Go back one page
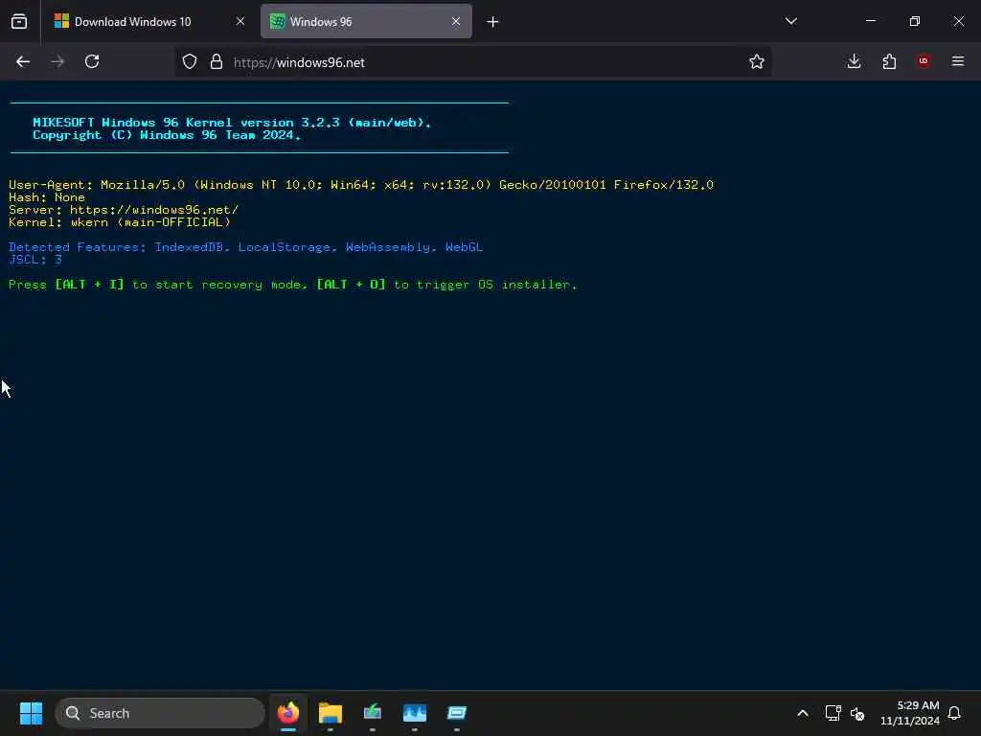The width and height of the screenshot is (981, 736). click(23, 61)
